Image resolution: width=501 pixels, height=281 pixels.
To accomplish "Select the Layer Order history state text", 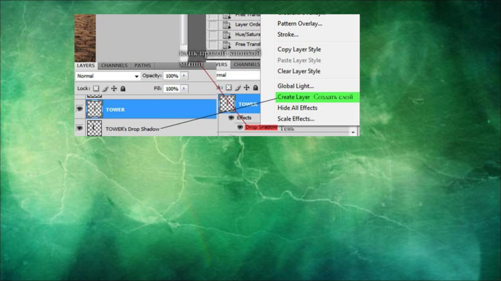I will pyautogui.click(x=247, y=25).
